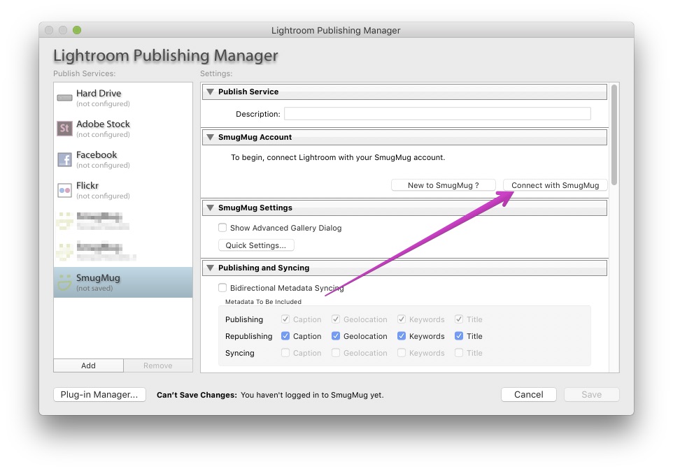Click the SmugMug smiley icon in selected row

point(65,282)
